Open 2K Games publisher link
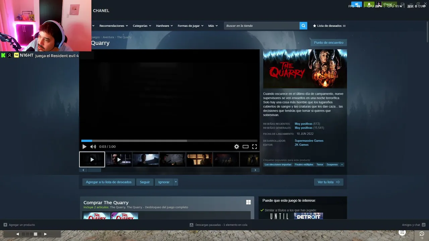This screenshot has width=429, height=241. (x=302, y=145)
